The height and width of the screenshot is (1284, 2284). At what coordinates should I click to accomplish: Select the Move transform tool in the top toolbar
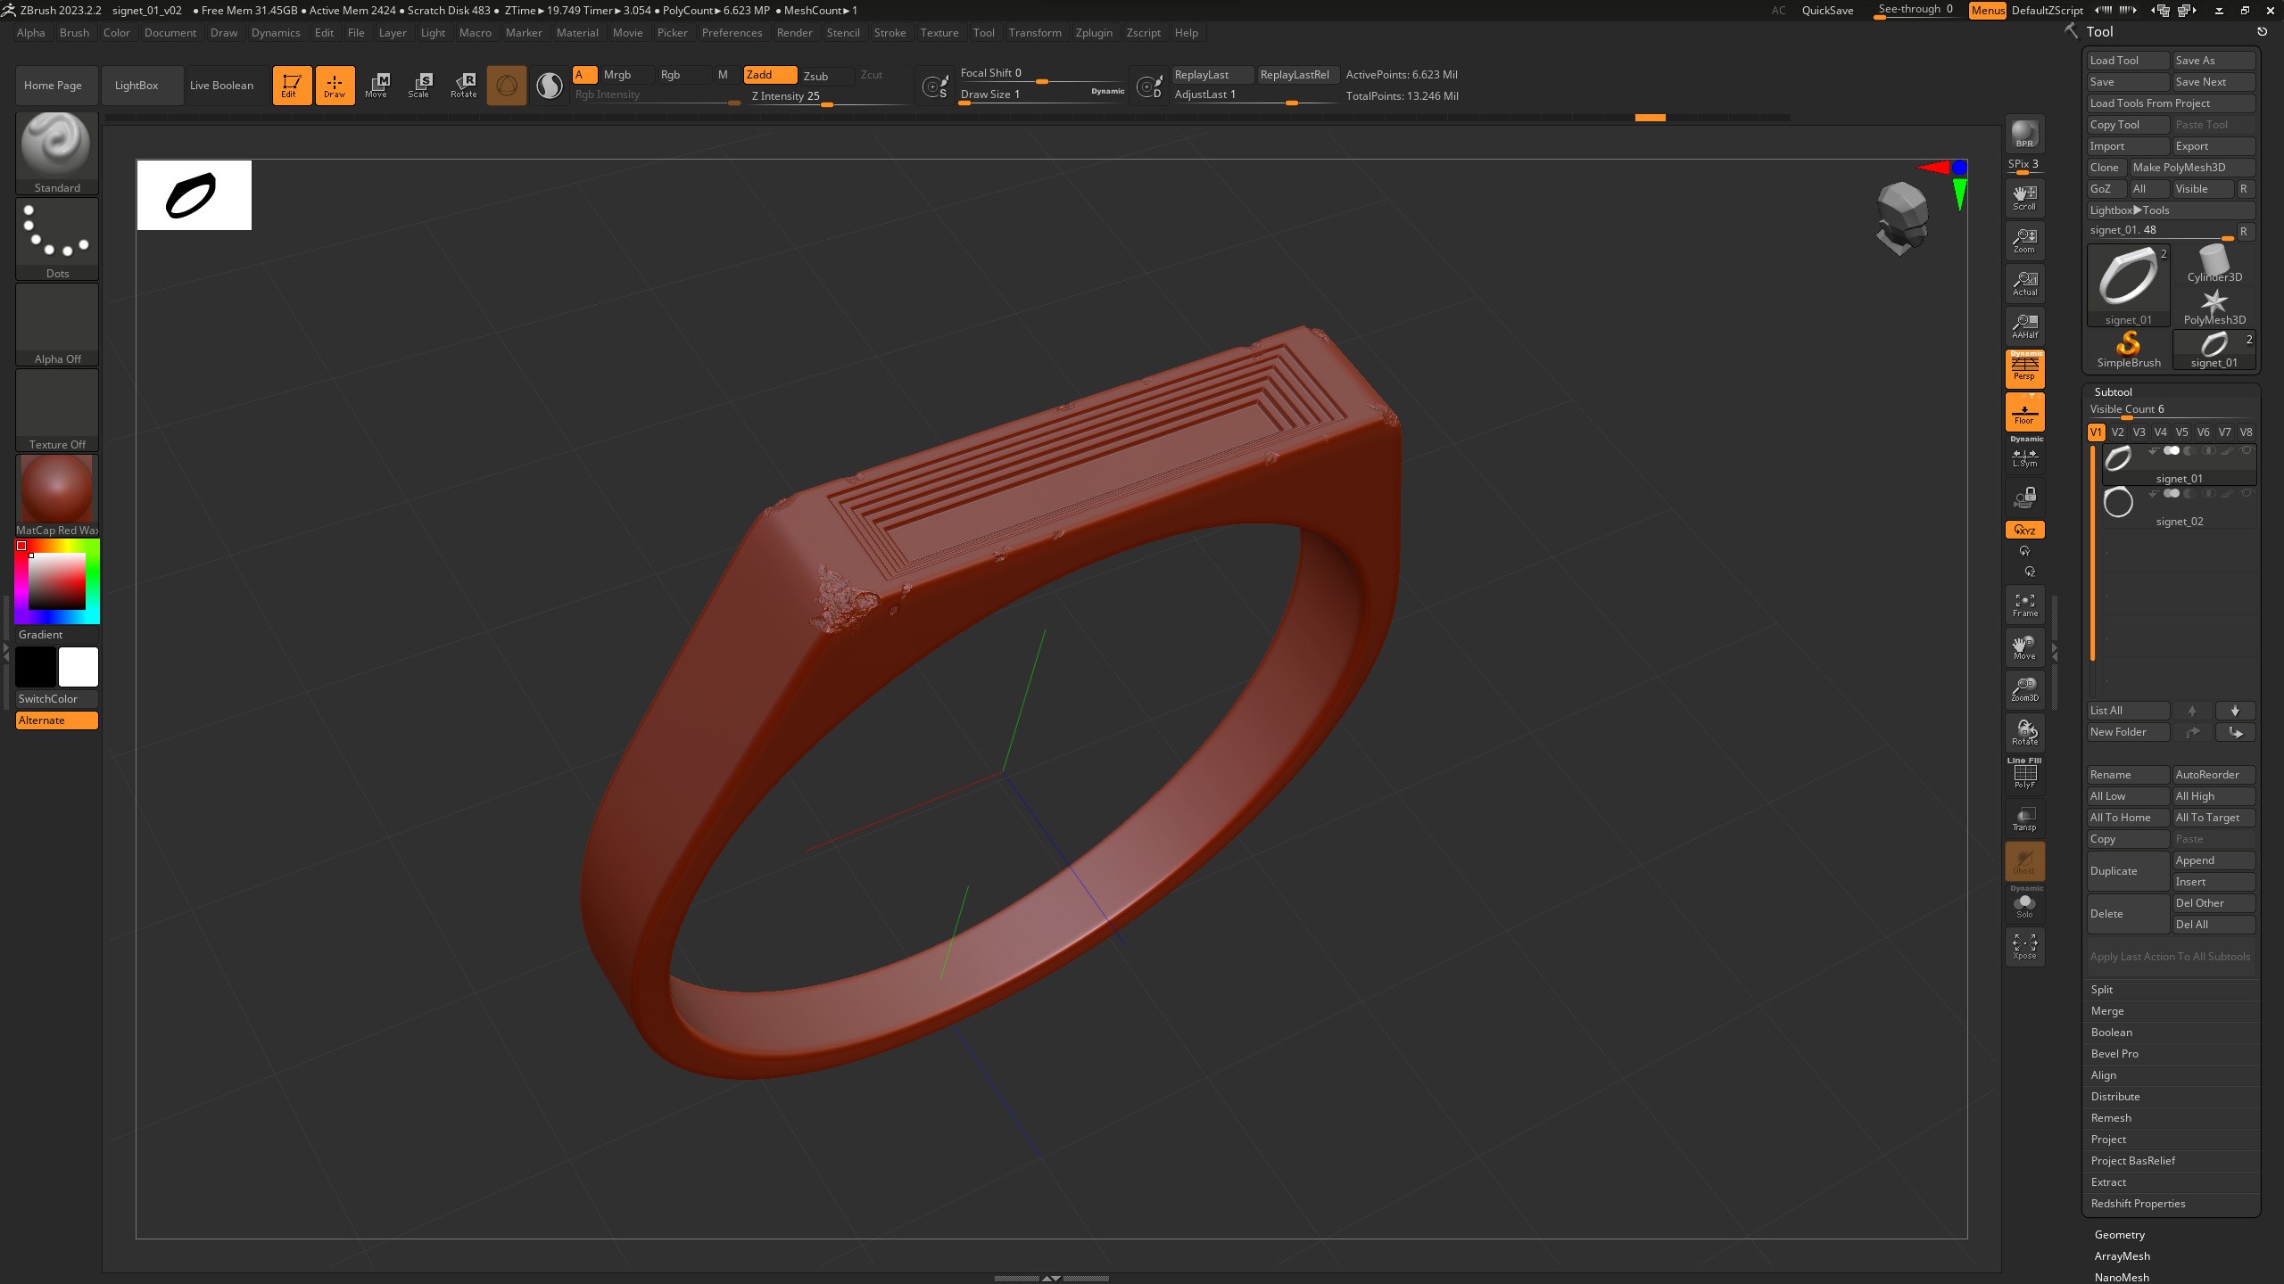tap(377, 85)
